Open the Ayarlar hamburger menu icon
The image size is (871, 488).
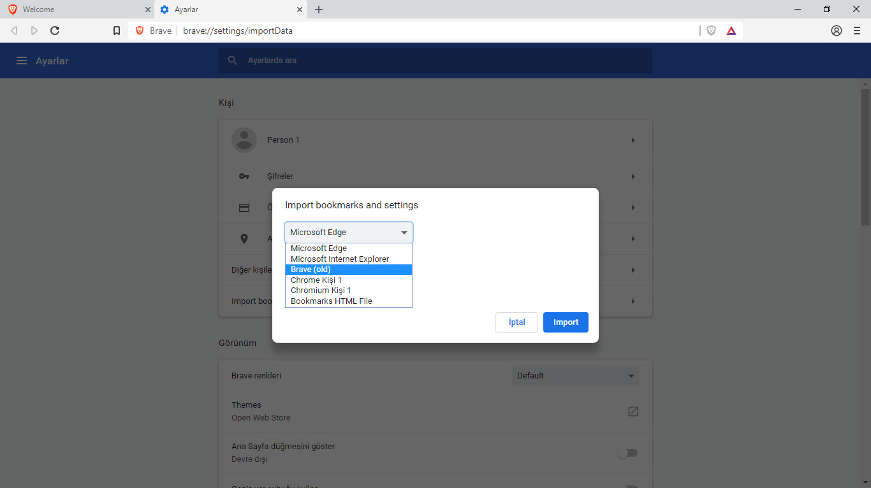tap(22, 61)
